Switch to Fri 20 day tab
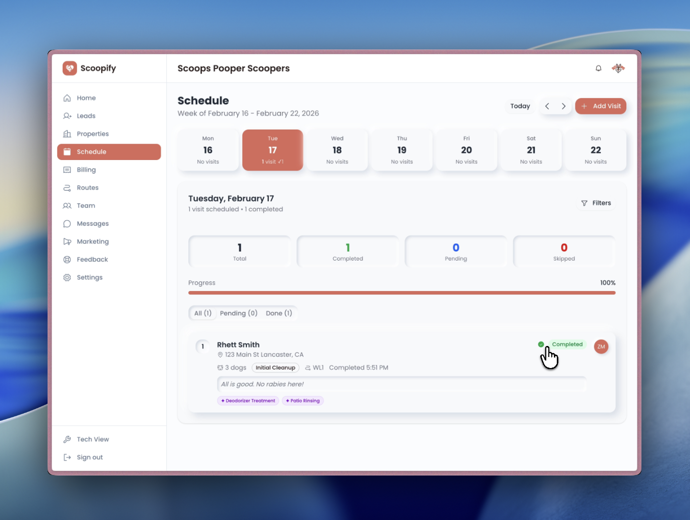 coord(466,150)
